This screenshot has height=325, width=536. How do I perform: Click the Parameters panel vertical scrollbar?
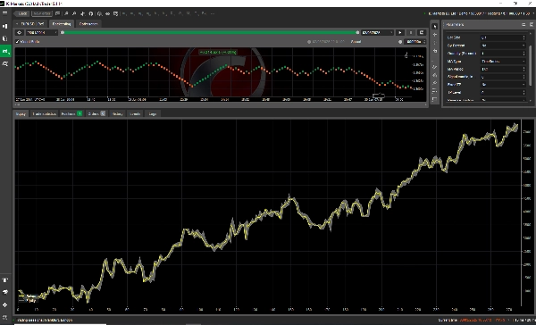[x=531, y=65]
